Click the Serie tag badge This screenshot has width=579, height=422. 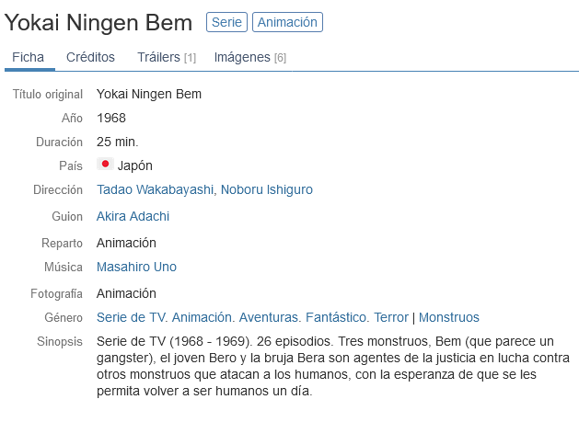click(x=226, y=22)
